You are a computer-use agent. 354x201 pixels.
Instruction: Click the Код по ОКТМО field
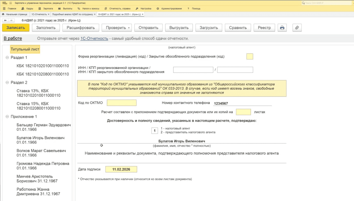pos(121,103)
